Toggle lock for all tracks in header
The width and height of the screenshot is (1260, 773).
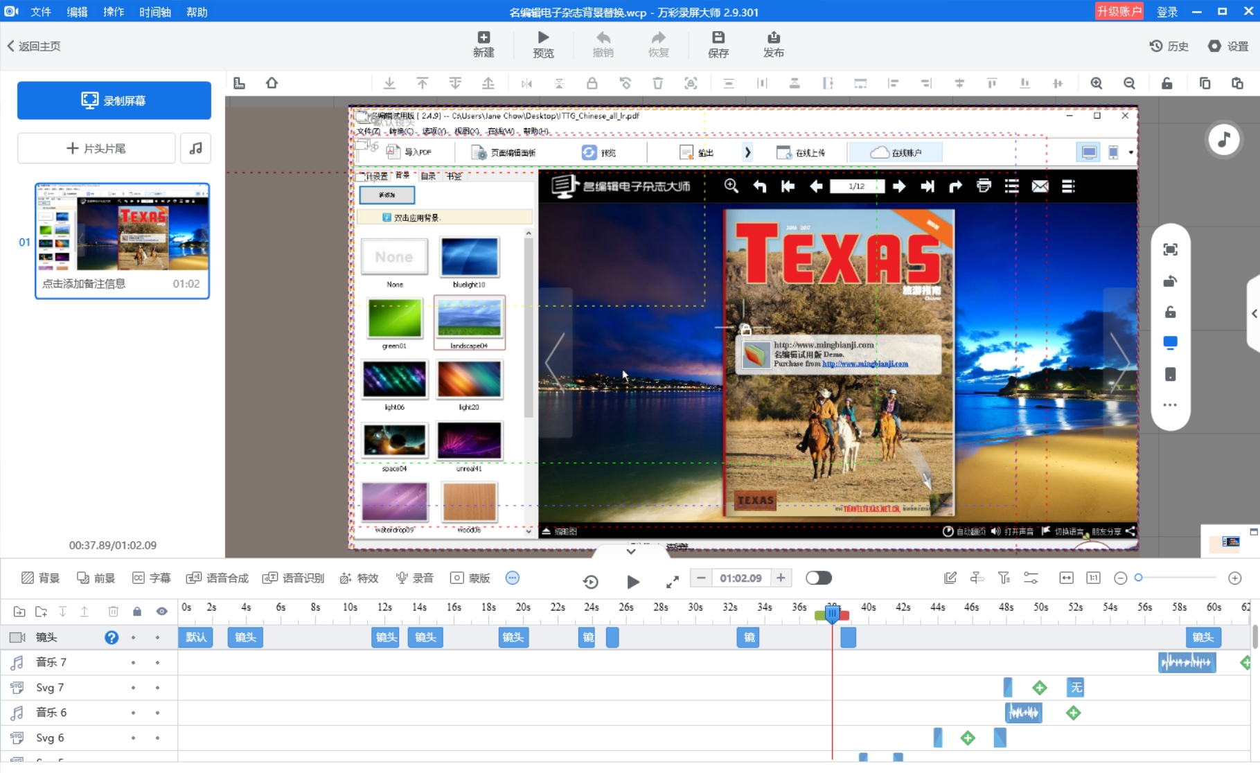tap(137, 612)
